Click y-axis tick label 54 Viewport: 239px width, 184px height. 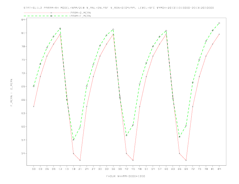click(23, 153)
